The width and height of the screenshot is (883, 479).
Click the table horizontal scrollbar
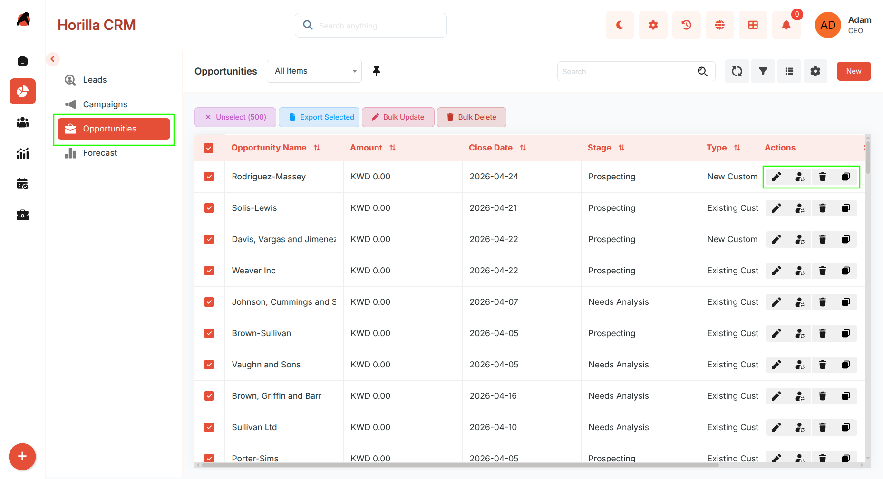click(460, 465)
